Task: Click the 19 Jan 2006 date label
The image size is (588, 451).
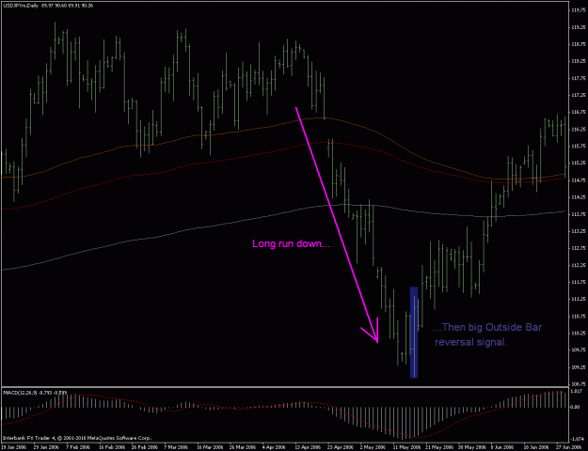Action: 13,447
